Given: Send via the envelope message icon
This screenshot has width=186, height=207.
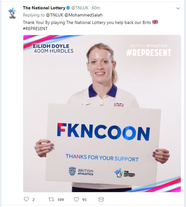Looking at the screenshot, I should pos(101,199).
